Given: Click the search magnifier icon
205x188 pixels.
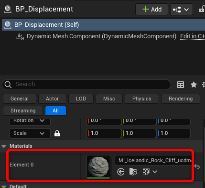Looking at the screenshot, I should tap(8, 84).
